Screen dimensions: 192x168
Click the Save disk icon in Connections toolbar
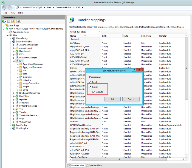9,22
